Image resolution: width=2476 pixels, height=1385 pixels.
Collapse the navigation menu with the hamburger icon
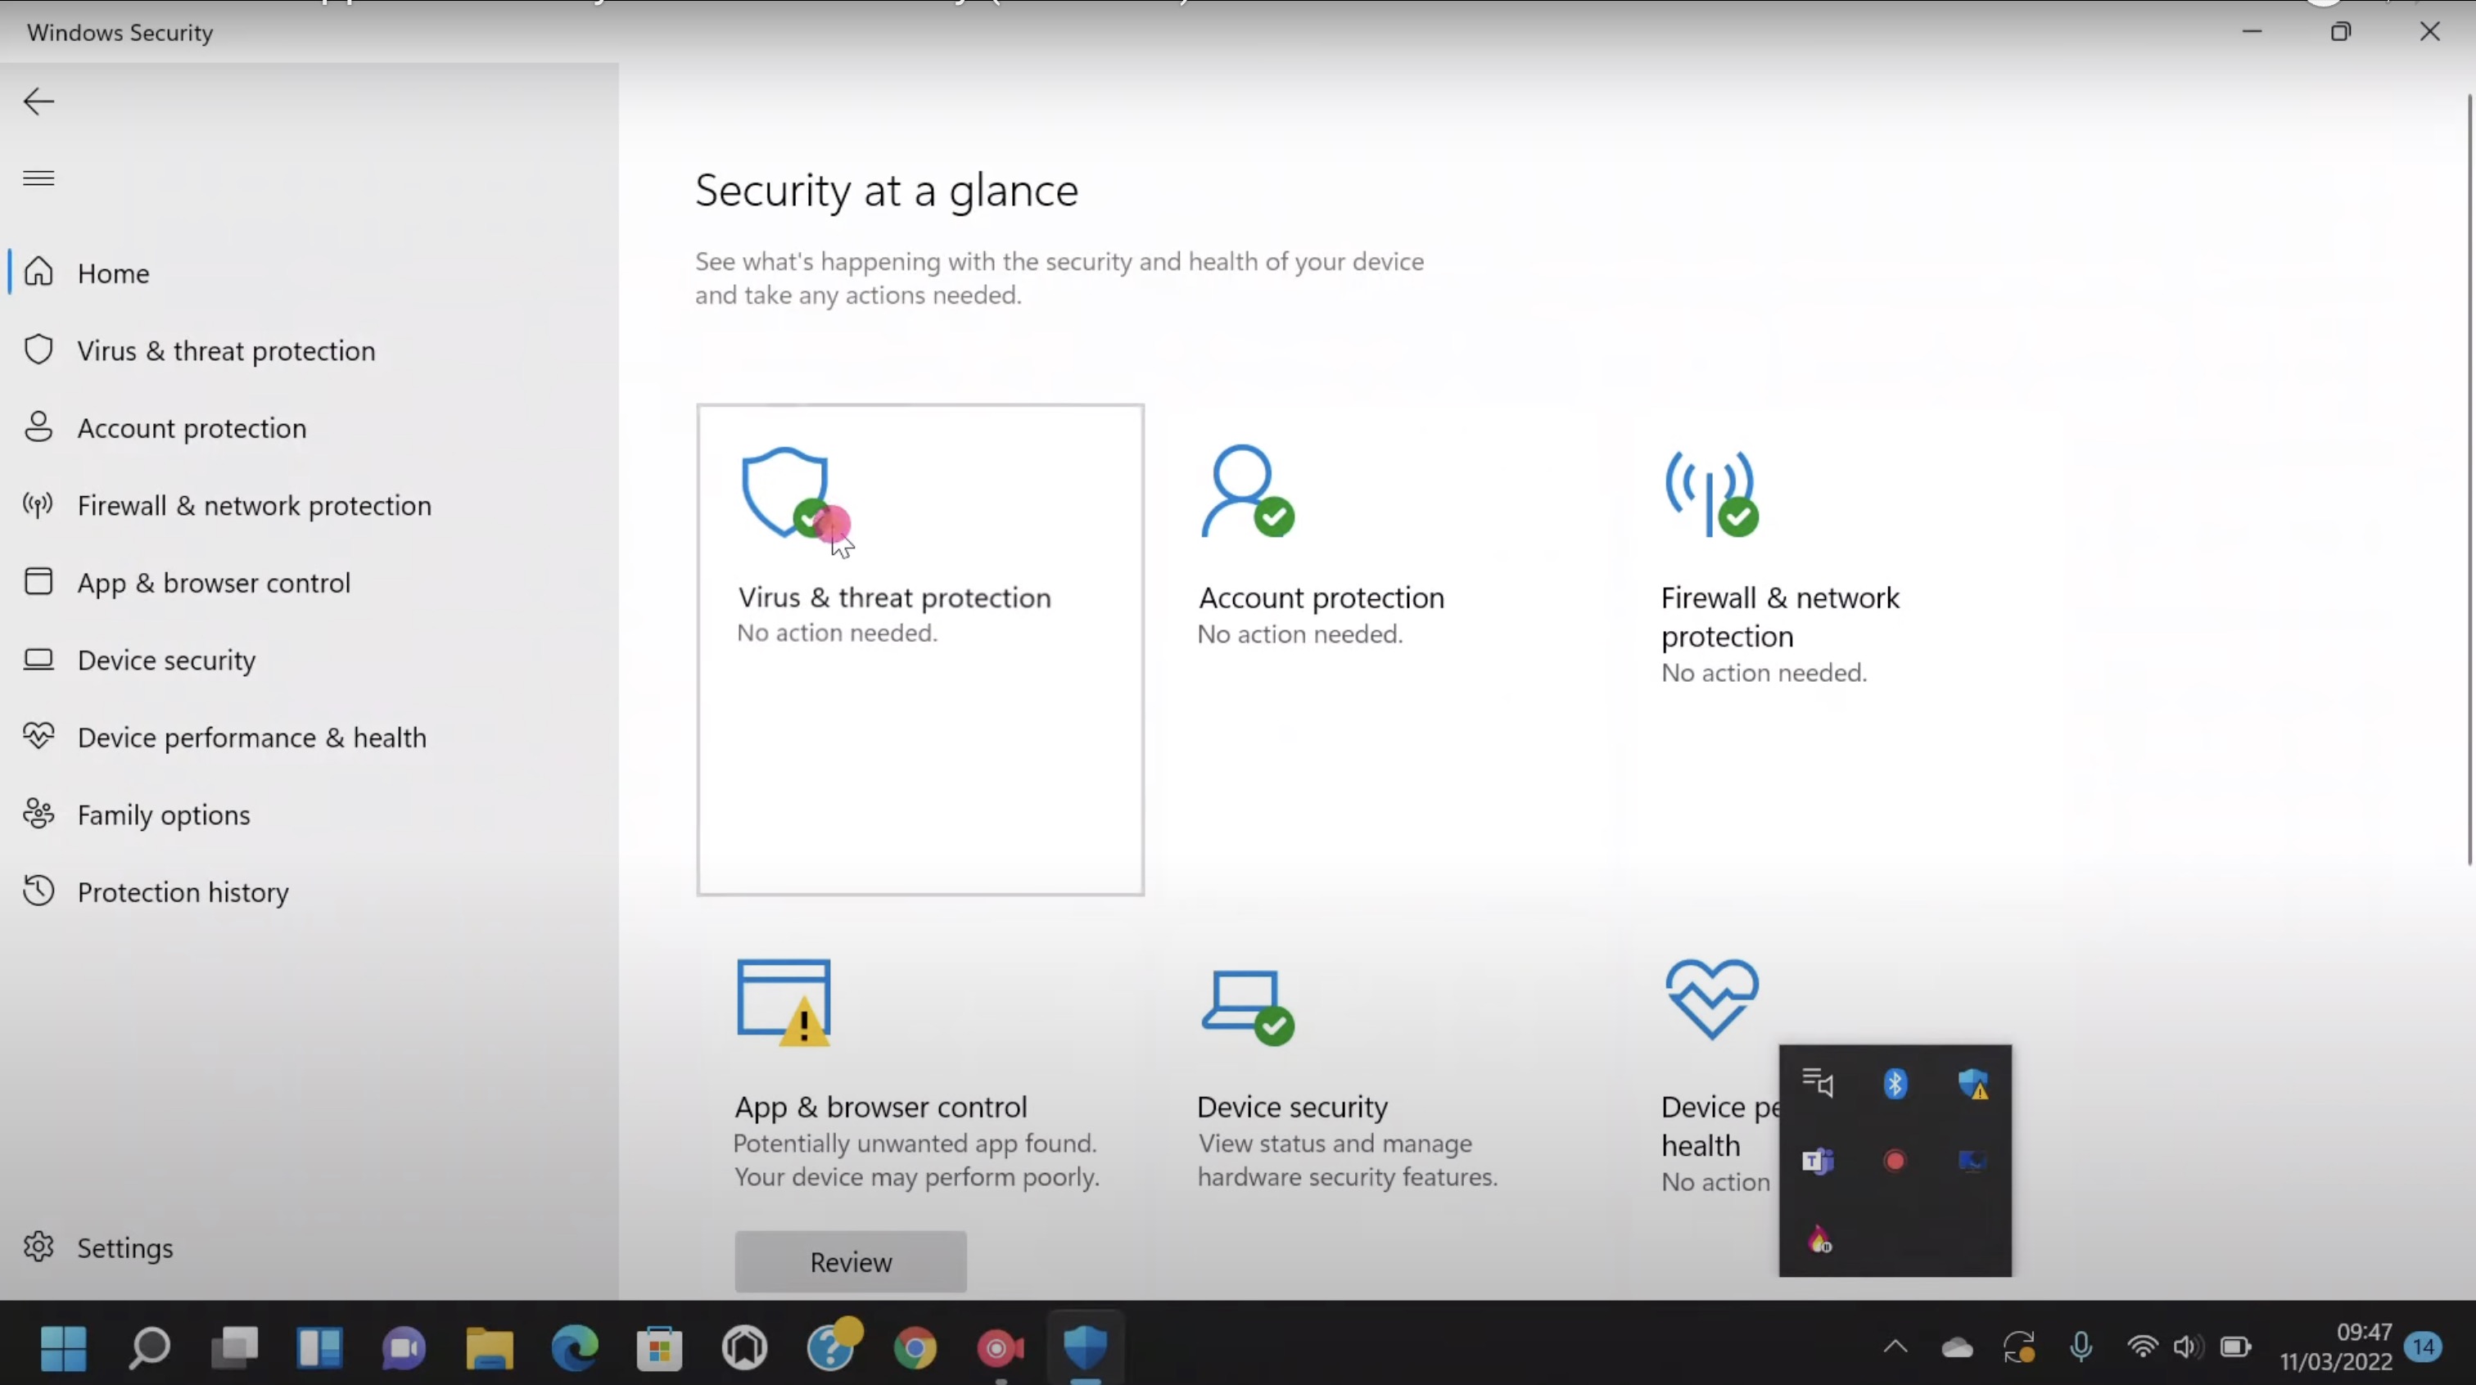coord(38,178)
